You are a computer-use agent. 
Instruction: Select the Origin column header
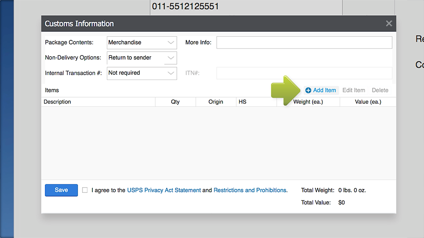[x=216, y=102]
